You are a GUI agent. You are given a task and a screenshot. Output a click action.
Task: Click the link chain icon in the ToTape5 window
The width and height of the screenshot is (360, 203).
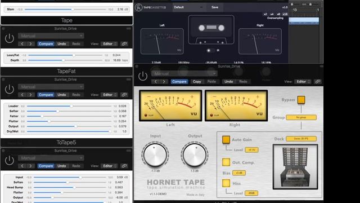click(x=124, y=166)
